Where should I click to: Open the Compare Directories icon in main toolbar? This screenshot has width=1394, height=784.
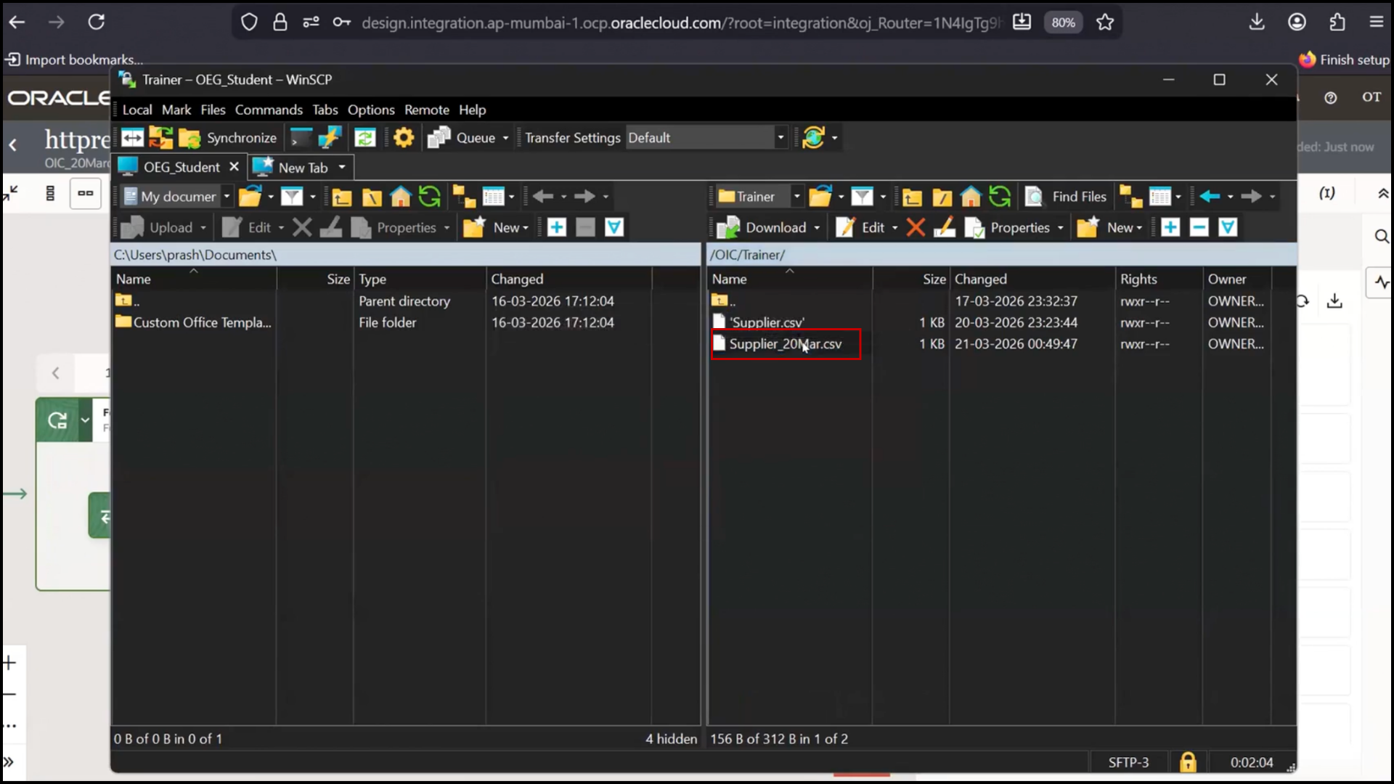pyautogui.click(x=132, y=138)
